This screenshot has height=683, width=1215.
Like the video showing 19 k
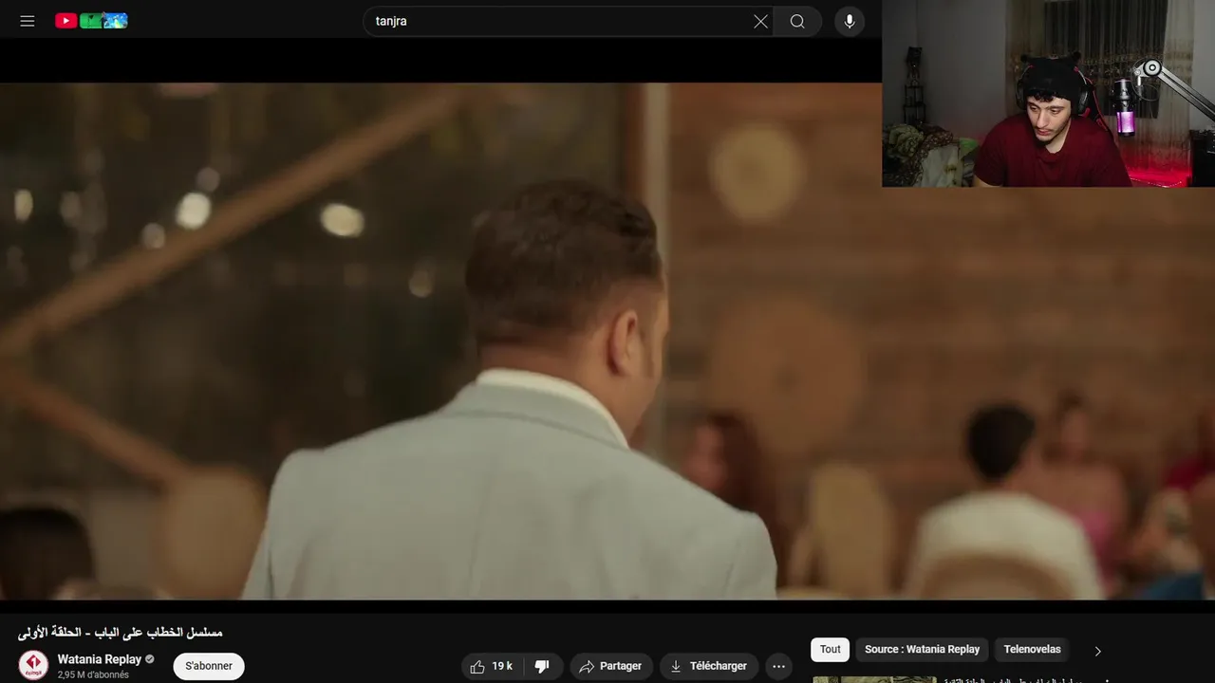(x=492, y=666)
